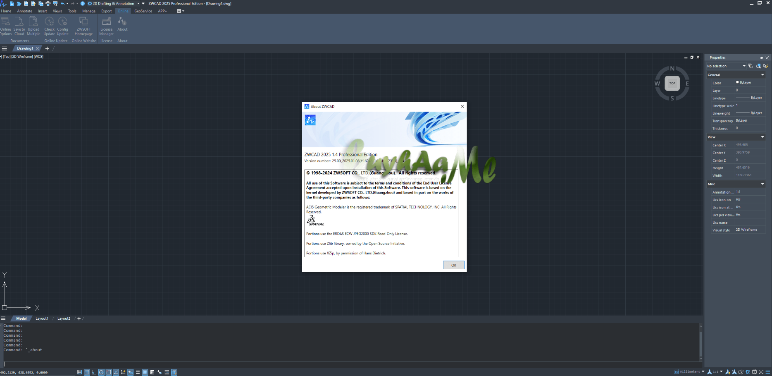Click the TOP face of the view cube
This screenshot has height=376, width=772.
(x=672, y=83)
